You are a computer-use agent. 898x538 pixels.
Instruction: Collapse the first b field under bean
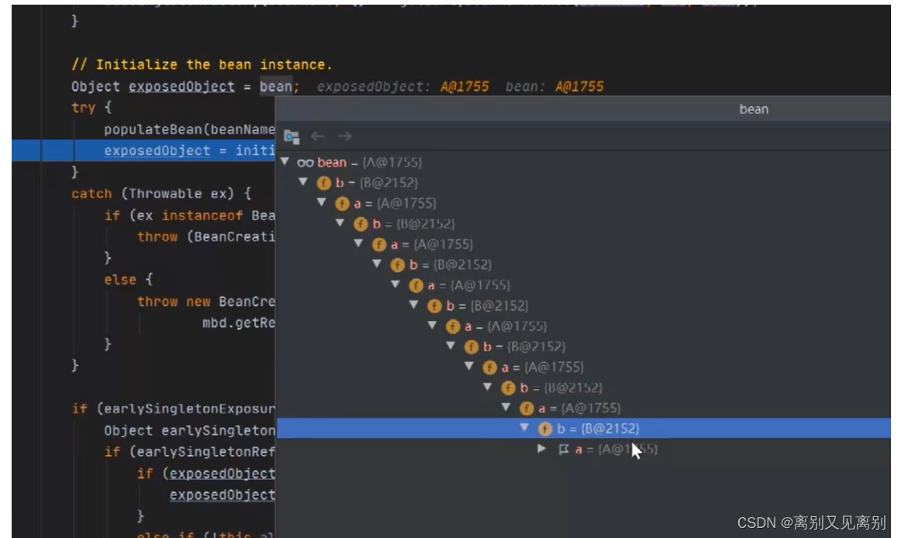pos(303,182)
